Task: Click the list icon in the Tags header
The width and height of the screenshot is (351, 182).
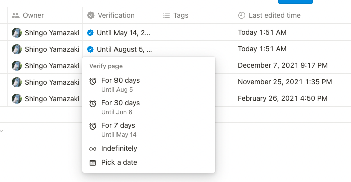Action: click(x=166, y=15)
